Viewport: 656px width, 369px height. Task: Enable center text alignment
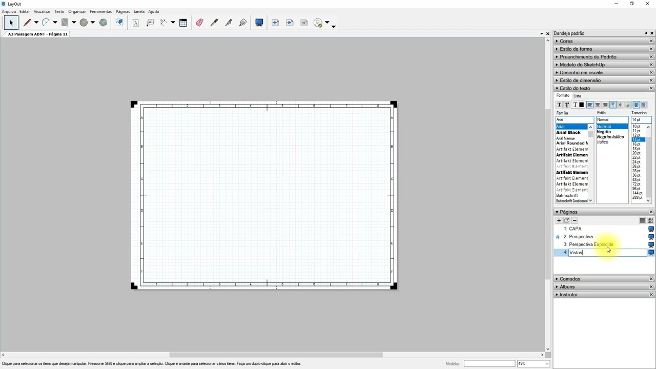click(x=598, y=105)
